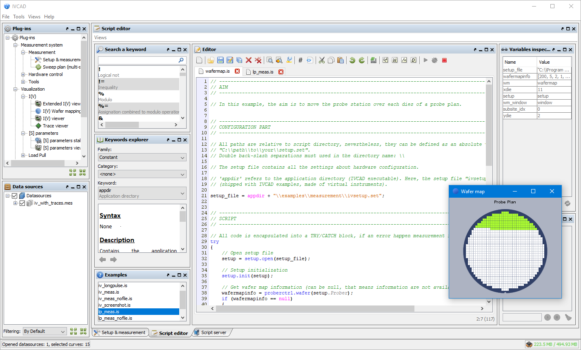The image size is (581, 350).
Task: Click the wafermapinfo row in Variables inspector
Action: (536, 76)
